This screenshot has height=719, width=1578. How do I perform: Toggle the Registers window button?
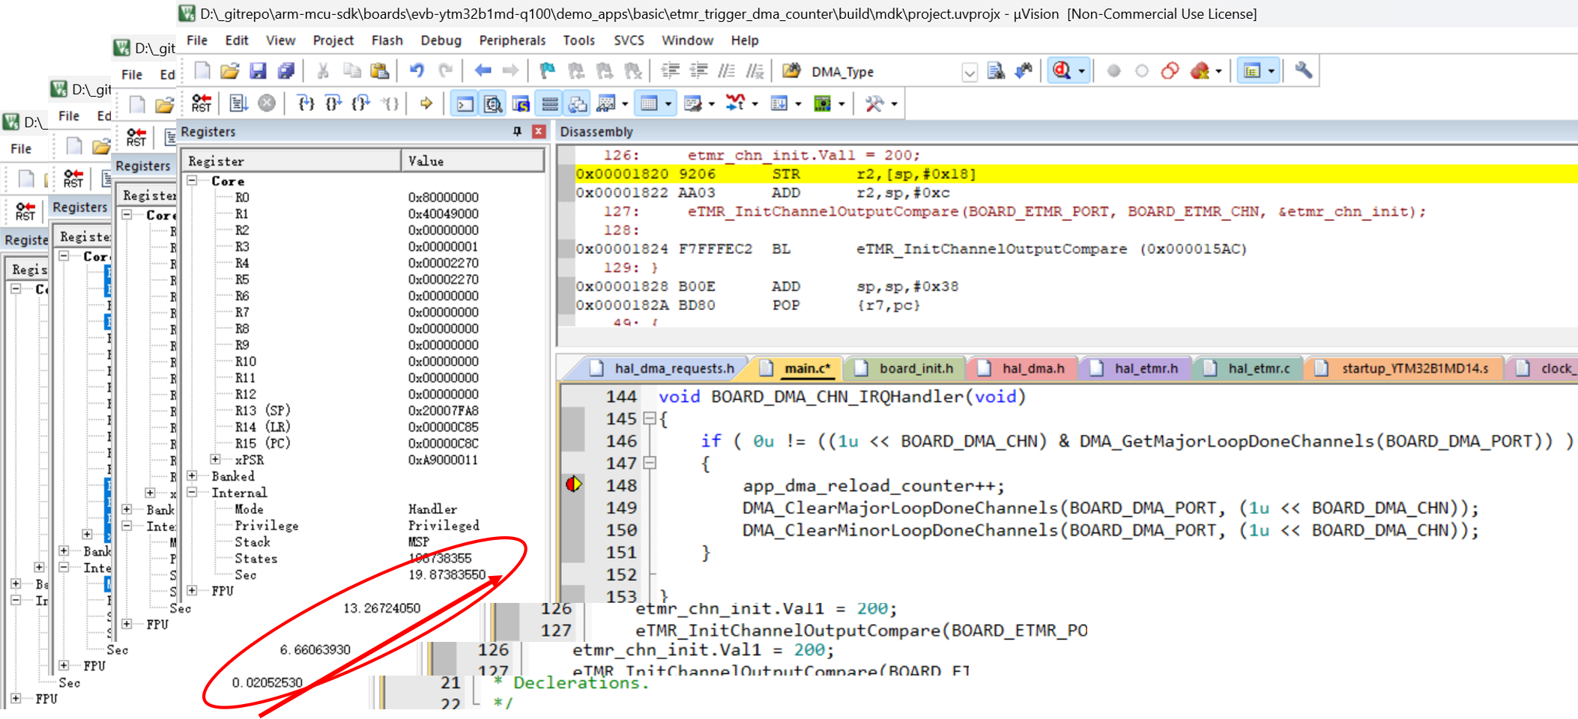(x=550, y=103)
